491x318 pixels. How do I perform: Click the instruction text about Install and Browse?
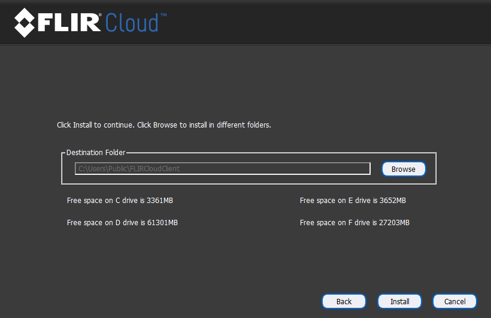(x=164, y=125)
